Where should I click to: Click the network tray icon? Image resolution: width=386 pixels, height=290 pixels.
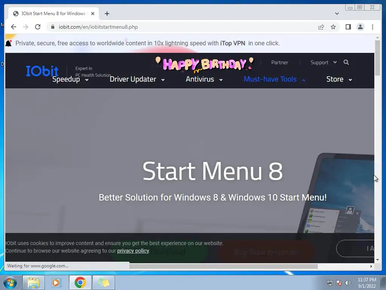tap(329, 283)
